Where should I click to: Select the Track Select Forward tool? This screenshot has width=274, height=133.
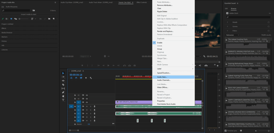point(63,77)
